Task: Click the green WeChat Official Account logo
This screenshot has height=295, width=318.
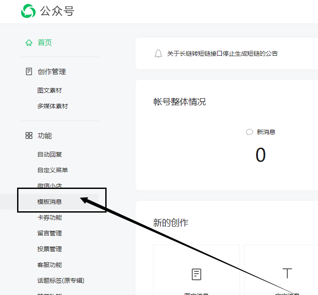Action: pyautogui.click(x=28, y=11)
